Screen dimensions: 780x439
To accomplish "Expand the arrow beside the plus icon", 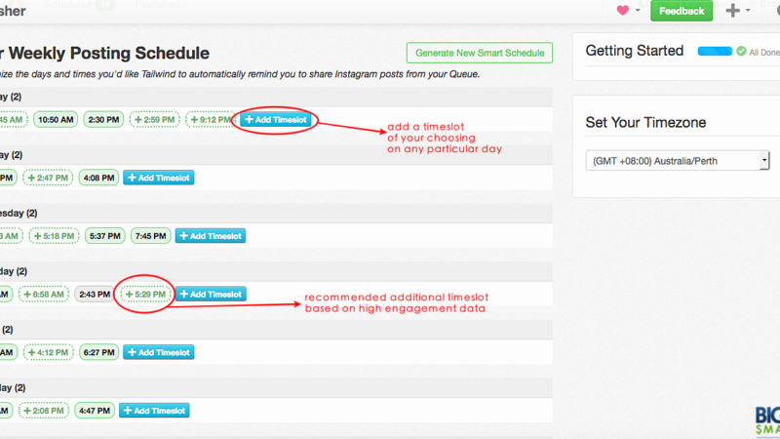I will [748, 12].
